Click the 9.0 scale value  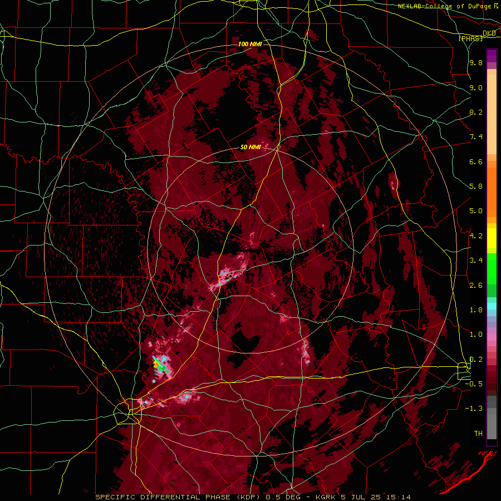[x=476, y=87]
